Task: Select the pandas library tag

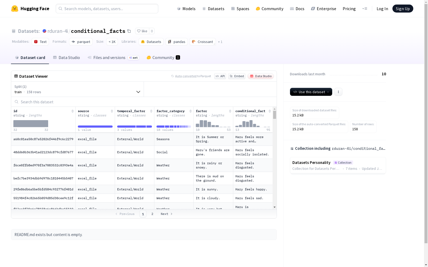Action: [x=177, y=42]
